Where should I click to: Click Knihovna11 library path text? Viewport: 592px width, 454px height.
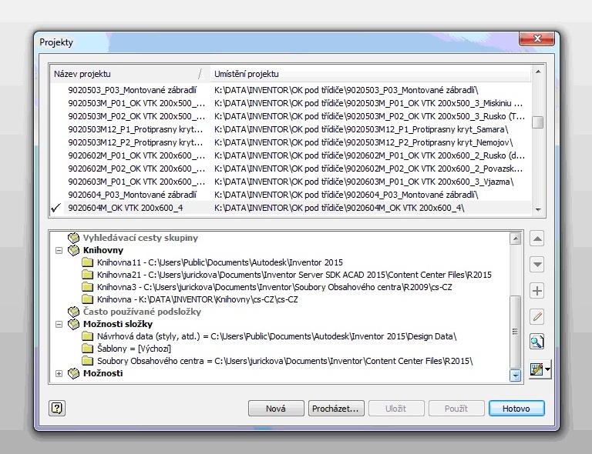(220, 262)
